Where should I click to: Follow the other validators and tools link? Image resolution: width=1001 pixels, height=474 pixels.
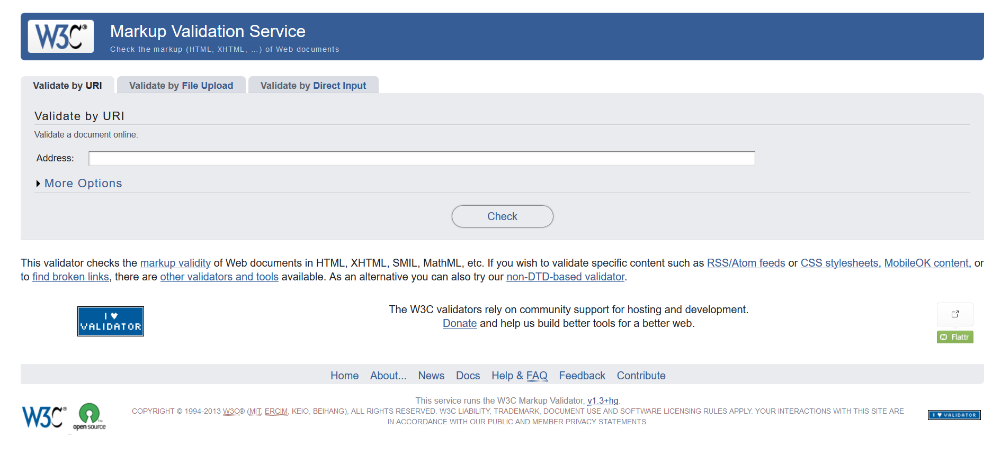tap(219, 277)
